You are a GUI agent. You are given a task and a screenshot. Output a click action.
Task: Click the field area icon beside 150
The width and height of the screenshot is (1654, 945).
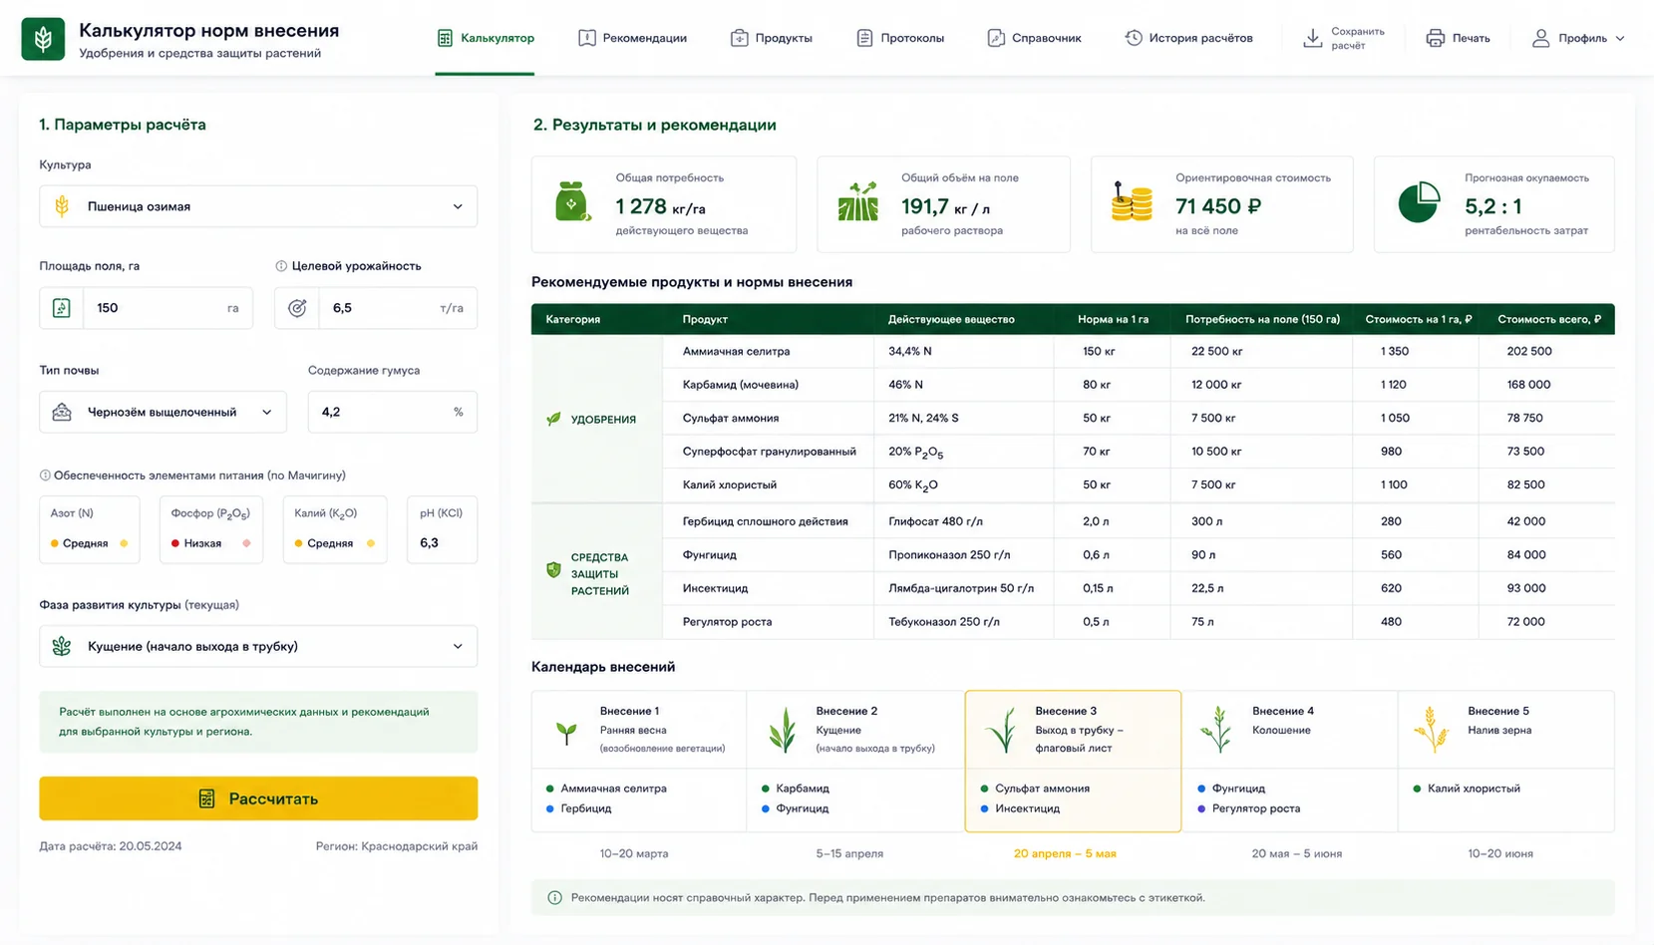click(62, 308)
